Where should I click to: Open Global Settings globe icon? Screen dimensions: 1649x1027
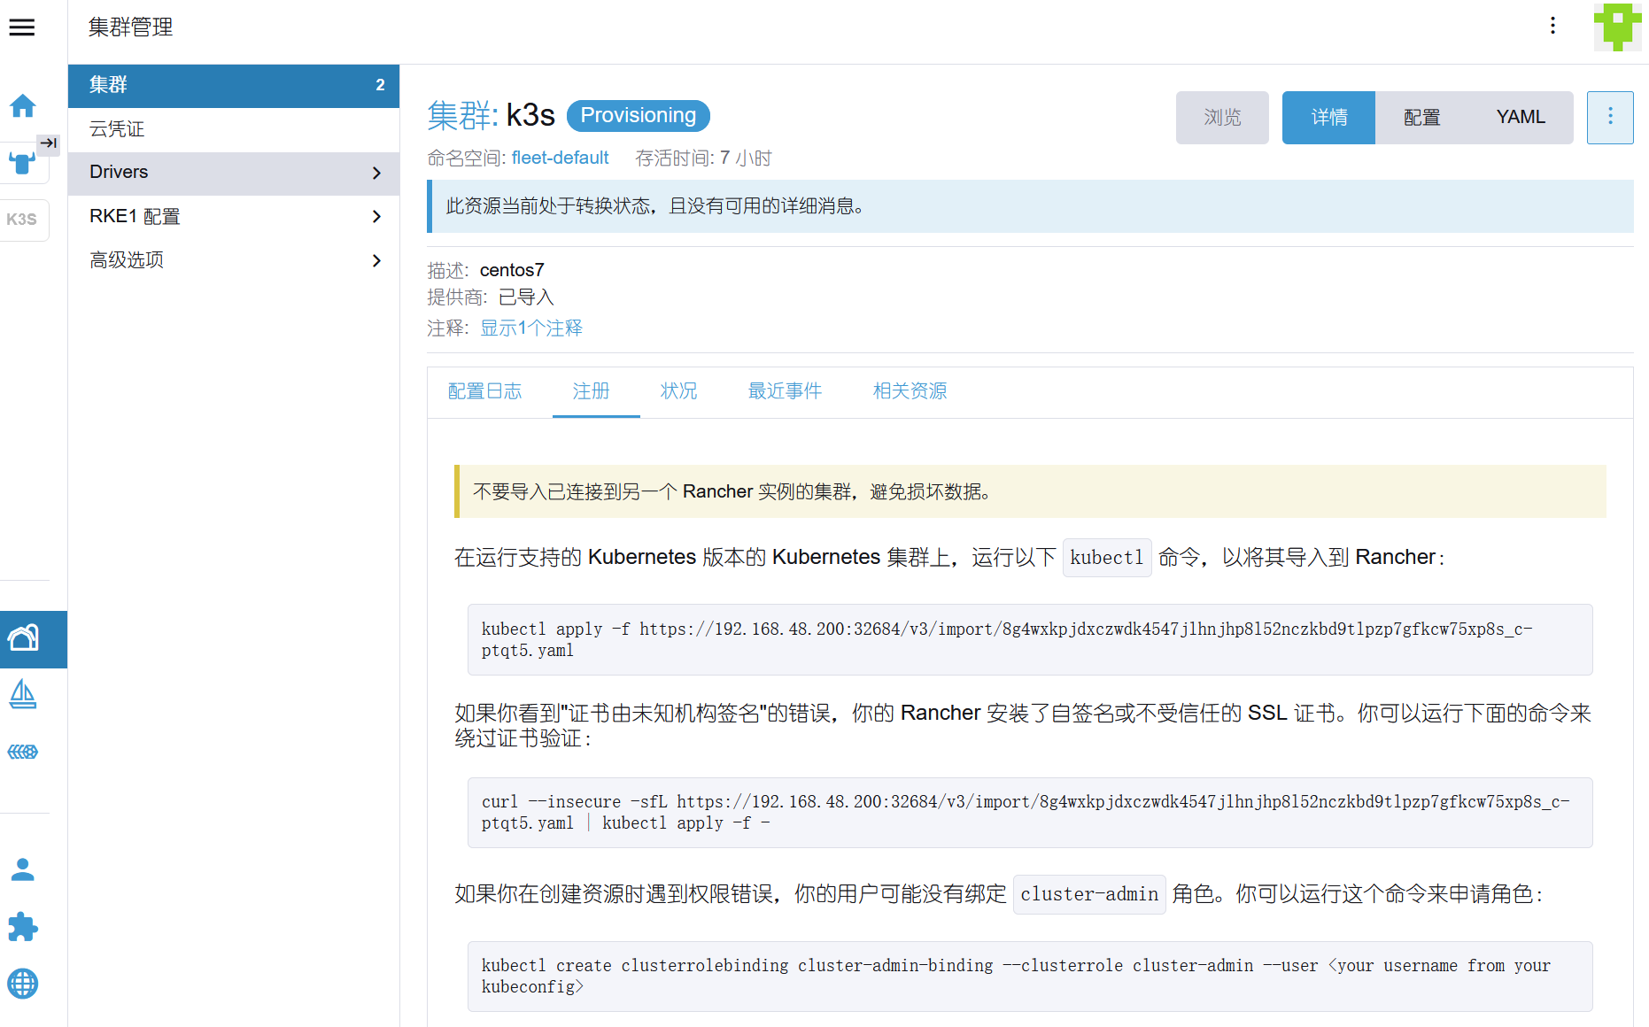[x=23, y=984]
